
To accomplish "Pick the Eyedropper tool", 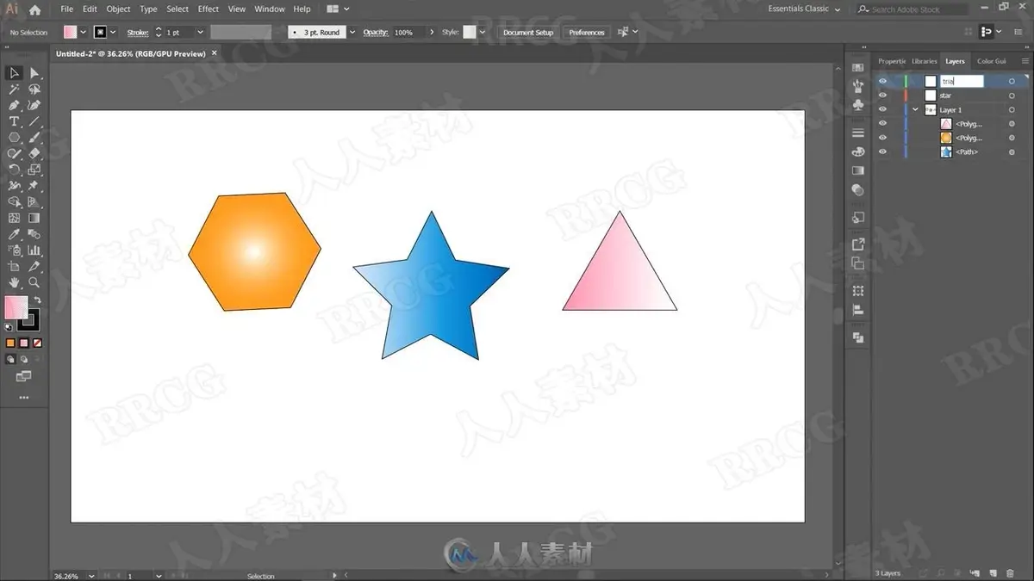I will [15, 234].
